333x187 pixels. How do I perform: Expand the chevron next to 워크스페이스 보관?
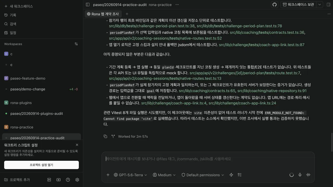(320, 5)
